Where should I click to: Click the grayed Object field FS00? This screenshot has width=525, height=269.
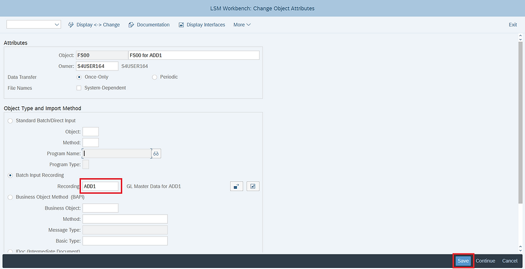[x=102, y=56]
